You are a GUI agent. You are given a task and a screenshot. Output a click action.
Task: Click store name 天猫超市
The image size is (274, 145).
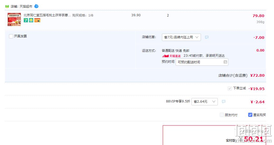pos(26,7)
